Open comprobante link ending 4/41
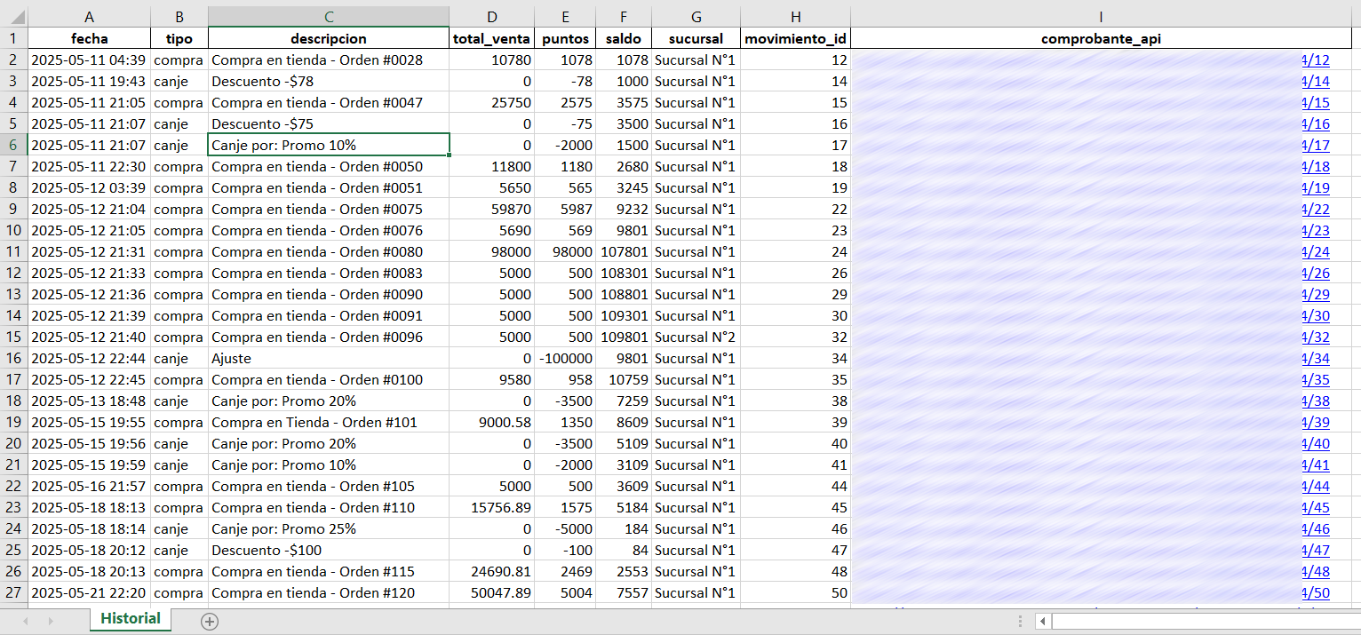This screenshot has width=1361, height=635. [x=1315, y=465]
